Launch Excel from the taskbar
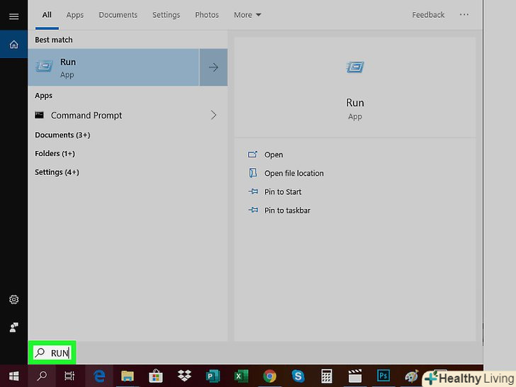 coord(241,376)
